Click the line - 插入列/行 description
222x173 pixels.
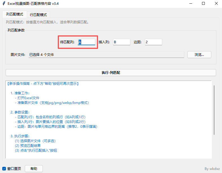click(50, 122)
